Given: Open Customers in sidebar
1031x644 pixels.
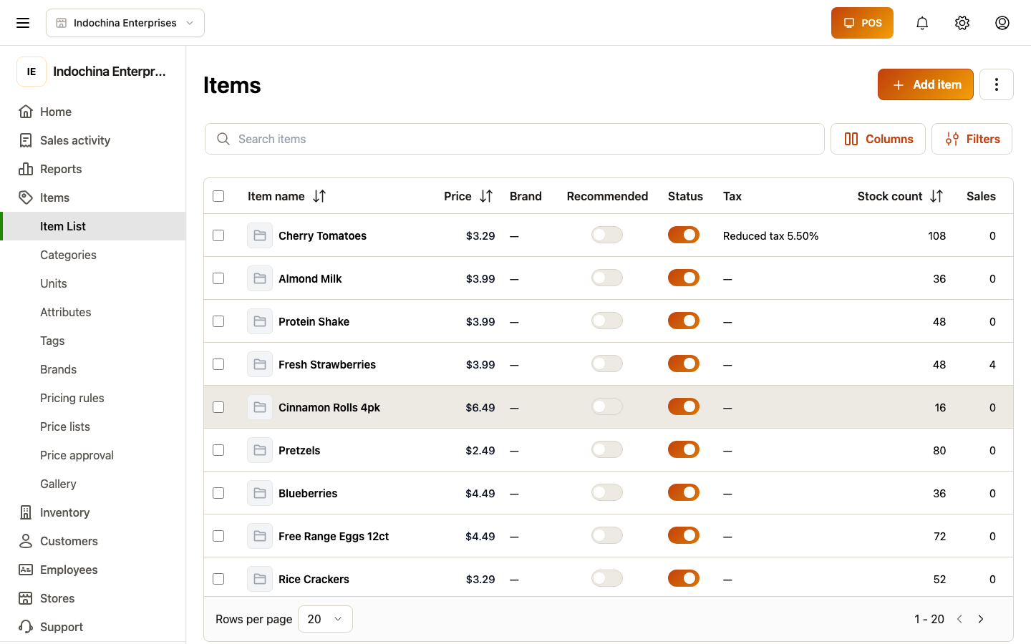Looking at the screenshot, I should pyautogui.click(x=93, y=541).
